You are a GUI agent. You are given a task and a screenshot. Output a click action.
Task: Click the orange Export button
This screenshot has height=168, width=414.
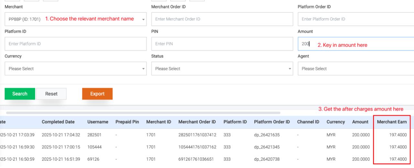97,94
